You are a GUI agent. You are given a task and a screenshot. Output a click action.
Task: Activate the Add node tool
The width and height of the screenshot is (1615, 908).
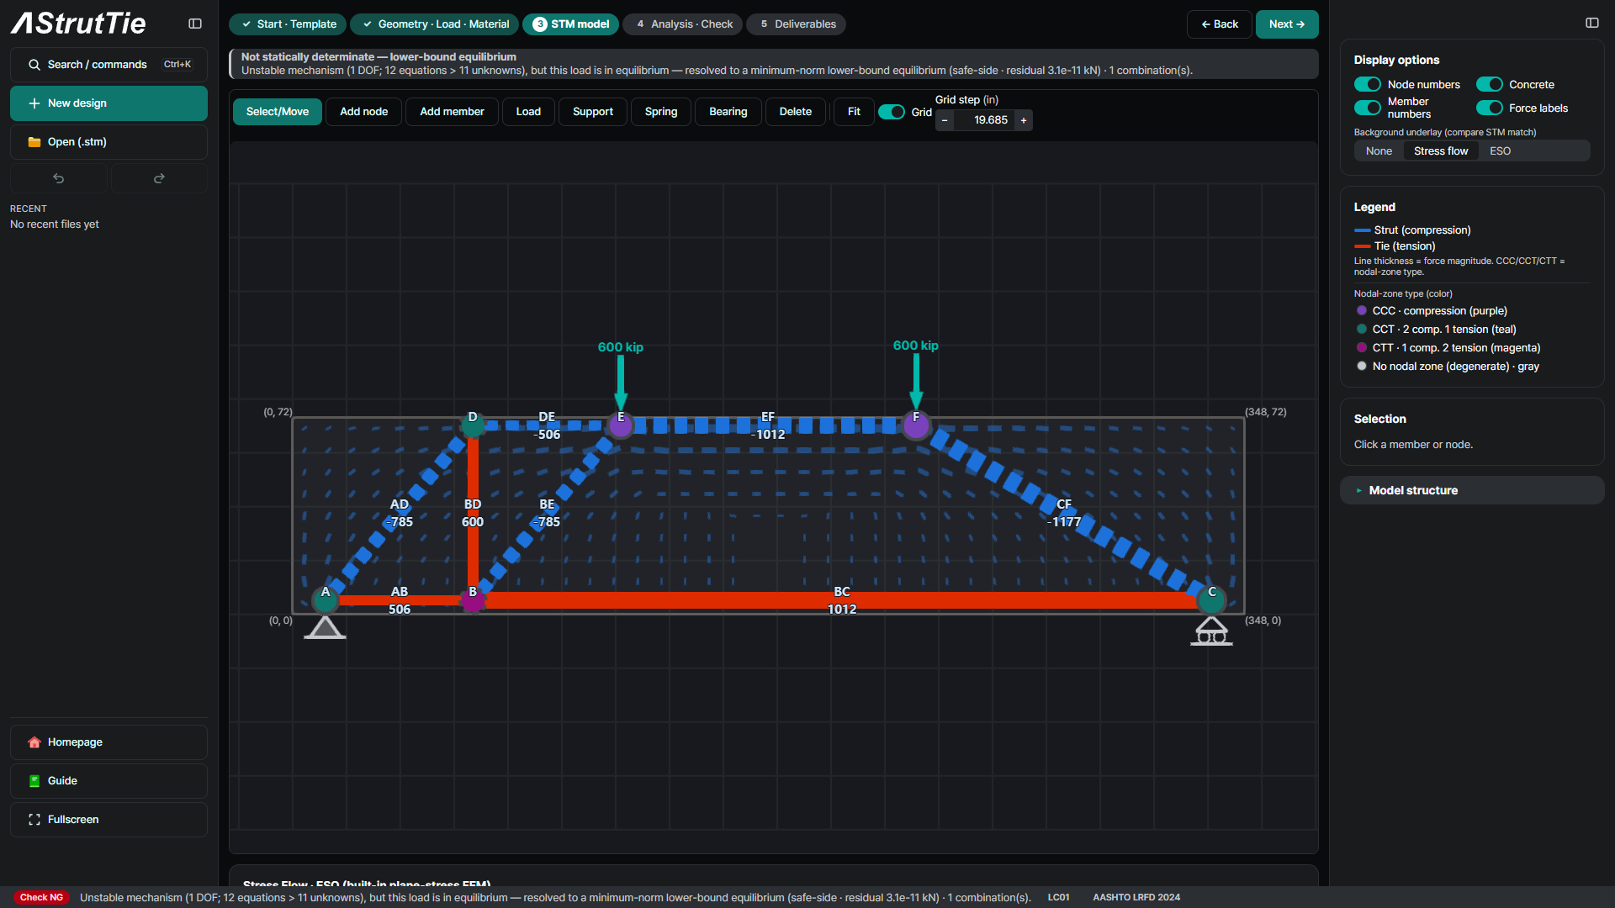(x=363, y=112)
